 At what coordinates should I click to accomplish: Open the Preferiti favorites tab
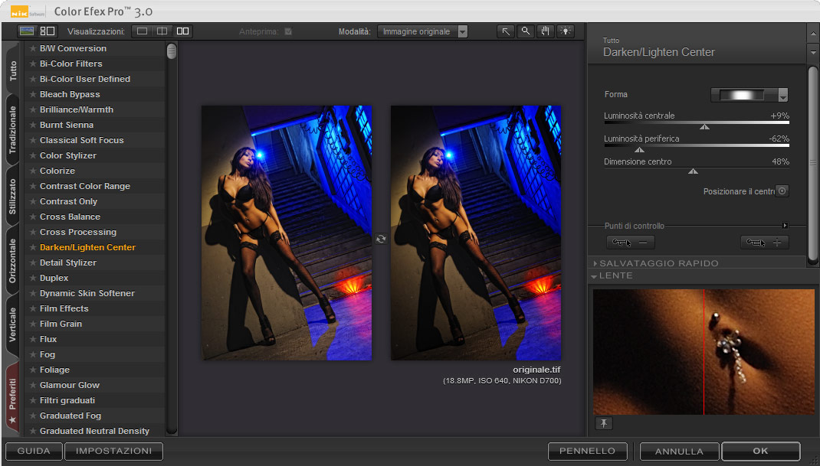(x=12, y=398)
